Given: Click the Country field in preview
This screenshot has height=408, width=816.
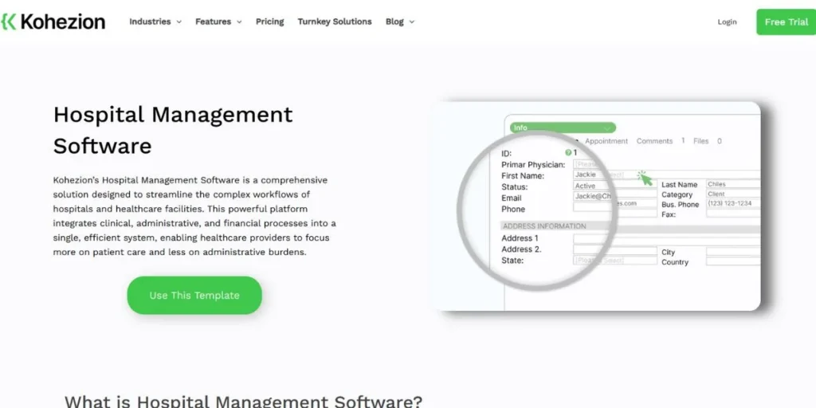Looking at the screenshot, I should click(x=733, y=261).
